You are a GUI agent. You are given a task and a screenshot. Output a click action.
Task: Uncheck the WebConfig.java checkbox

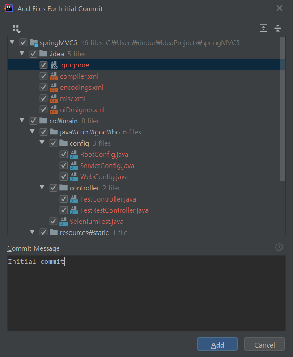(64, 176)
